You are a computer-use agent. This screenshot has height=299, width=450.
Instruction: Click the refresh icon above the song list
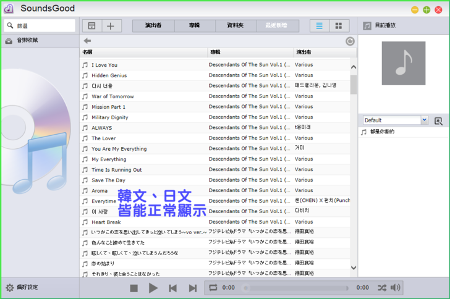coord(350,41)
